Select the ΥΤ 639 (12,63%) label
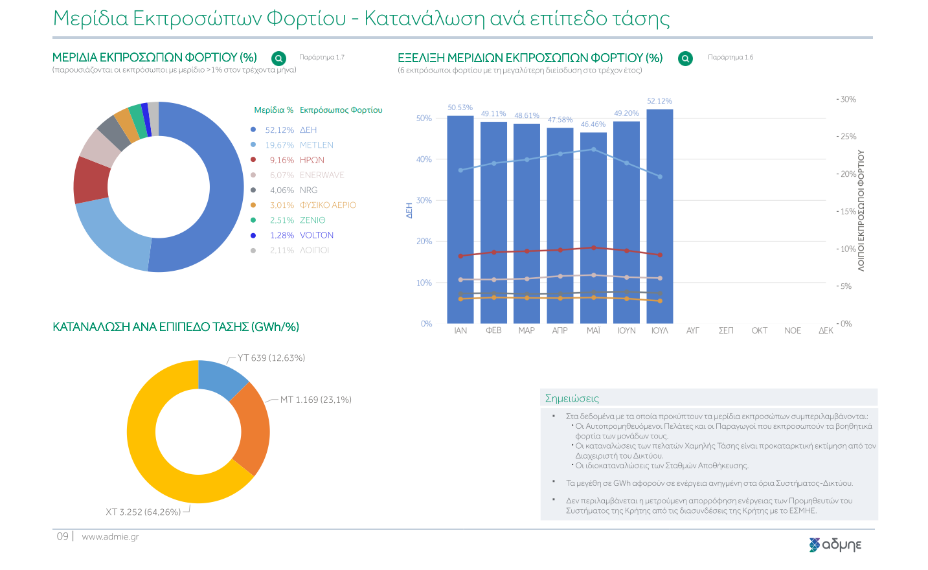Image resolution: width=928 pixels, height=570 pixels. [271, 358]
